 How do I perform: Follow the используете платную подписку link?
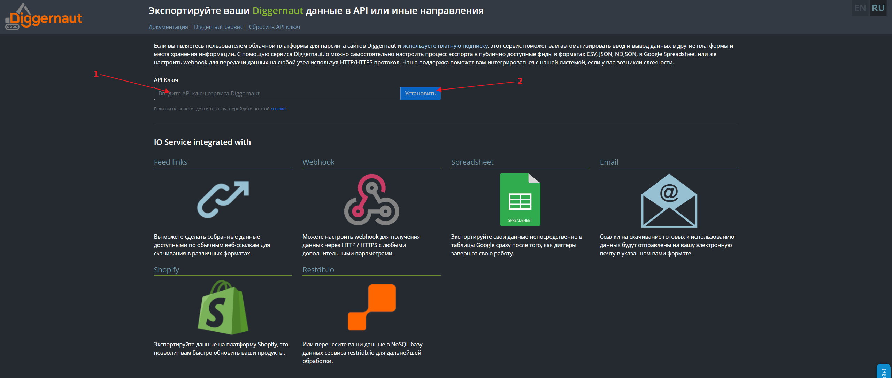click(445, 46)
